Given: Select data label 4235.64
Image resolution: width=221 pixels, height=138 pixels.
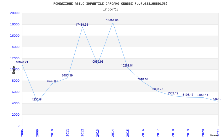Looking at the screenshot, I should click(x=37, y=99).
